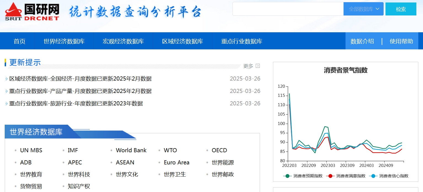Toggle the 消费者满意指数 legend marker

coord(330,176)
